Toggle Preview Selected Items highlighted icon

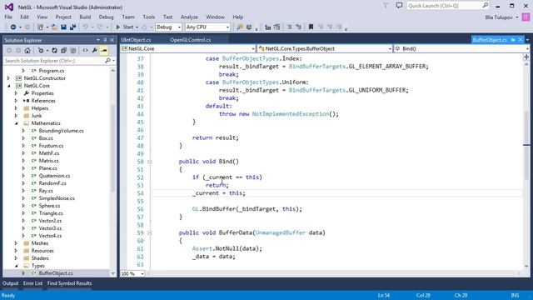(104, 50)
